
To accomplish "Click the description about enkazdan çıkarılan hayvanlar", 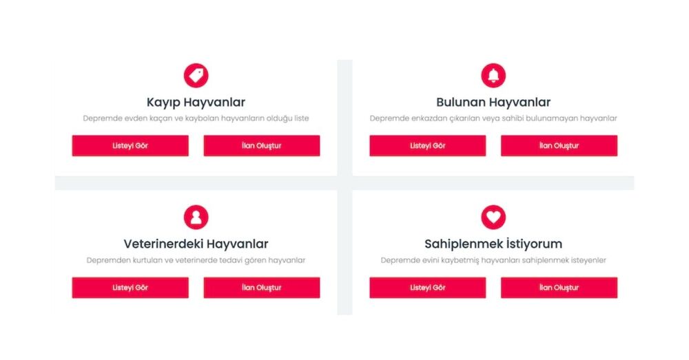I will (x=493, y=118).
